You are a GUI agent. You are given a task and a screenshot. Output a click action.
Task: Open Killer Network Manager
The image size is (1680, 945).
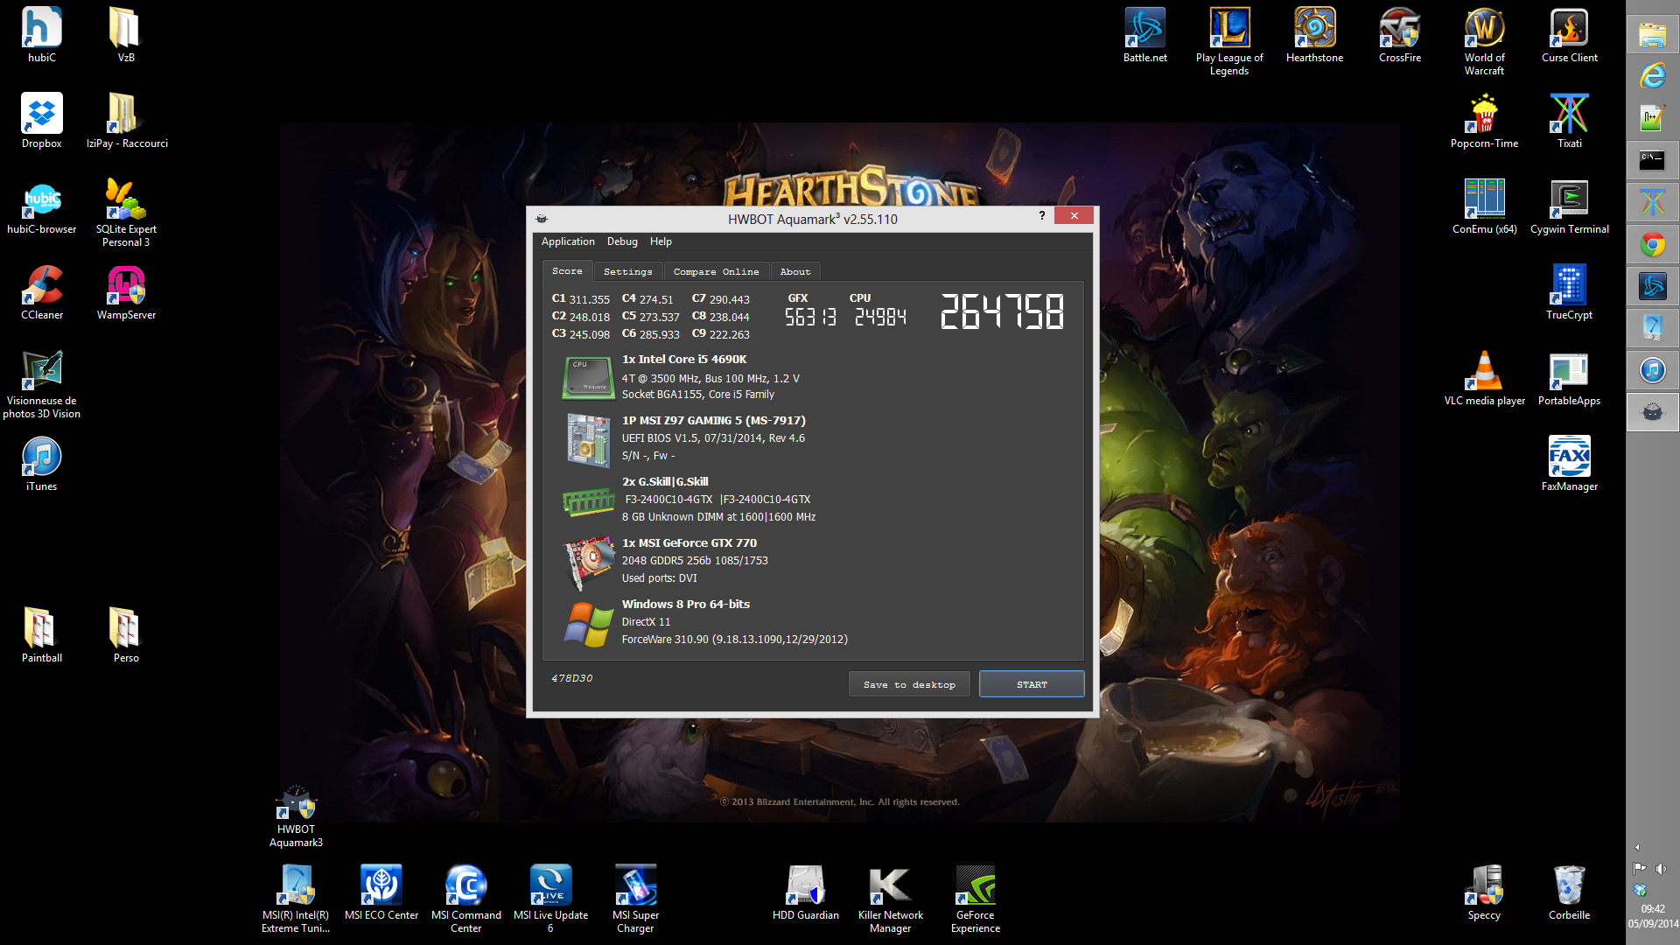pos(890,899)
